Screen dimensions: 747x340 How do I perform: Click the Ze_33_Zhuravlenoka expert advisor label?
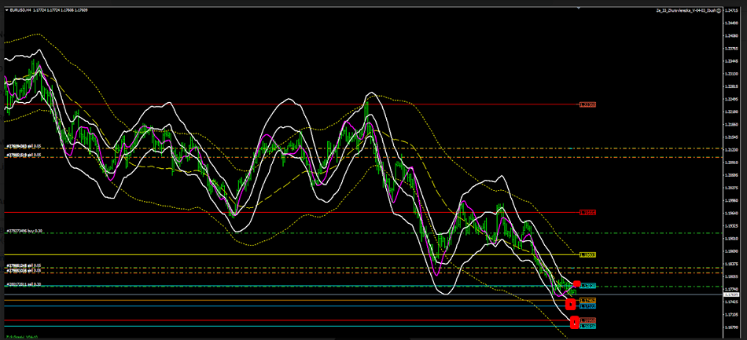[684, 12]
